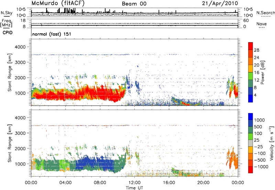Click the 18 MHz frequency tick label
The image size is (275, 190).
pyautogui.click(x=23, y=21)
